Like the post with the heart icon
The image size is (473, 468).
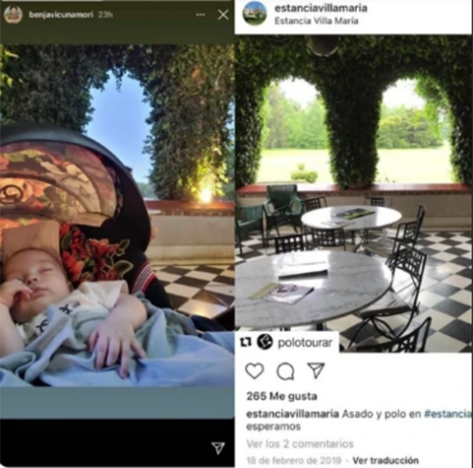pyautogui.click(x=255, y=370)
